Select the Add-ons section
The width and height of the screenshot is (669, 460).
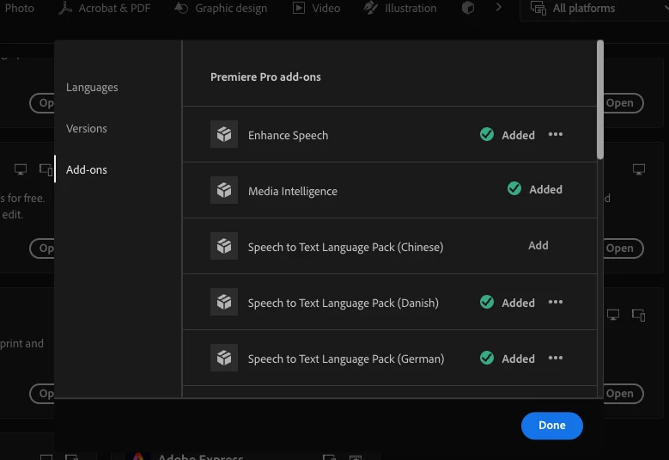(x=87, y=169)
